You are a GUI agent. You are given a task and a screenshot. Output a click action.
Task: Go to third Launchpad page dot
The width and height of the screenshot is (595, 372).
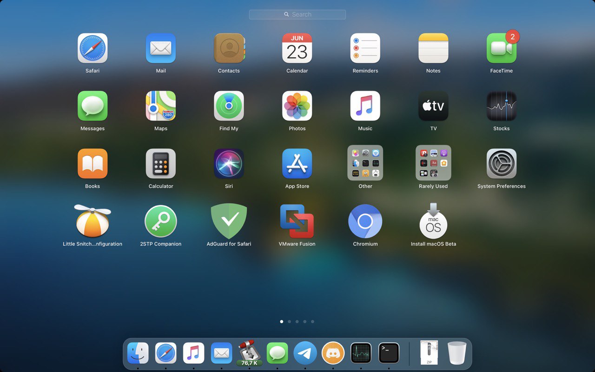297,321
